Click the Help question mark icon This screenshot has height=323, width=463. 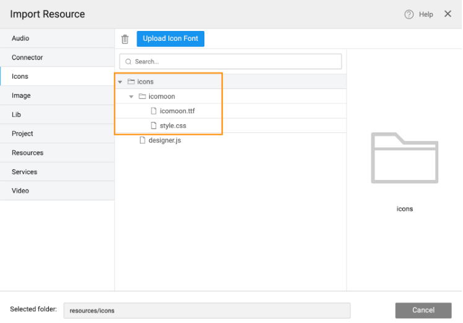coord(409,14)
